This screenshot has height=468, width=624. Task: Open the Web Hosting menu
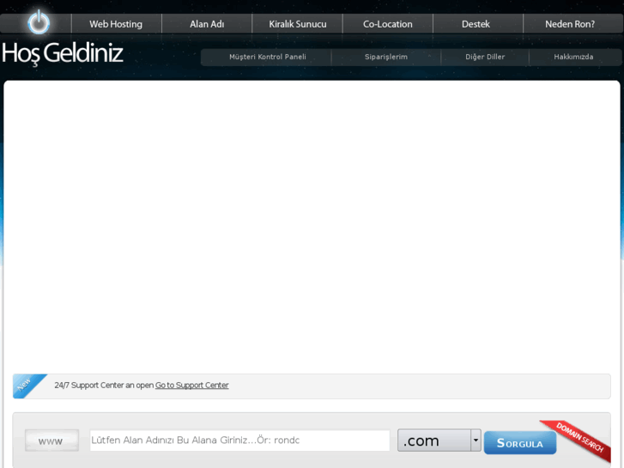coord(116,24)
